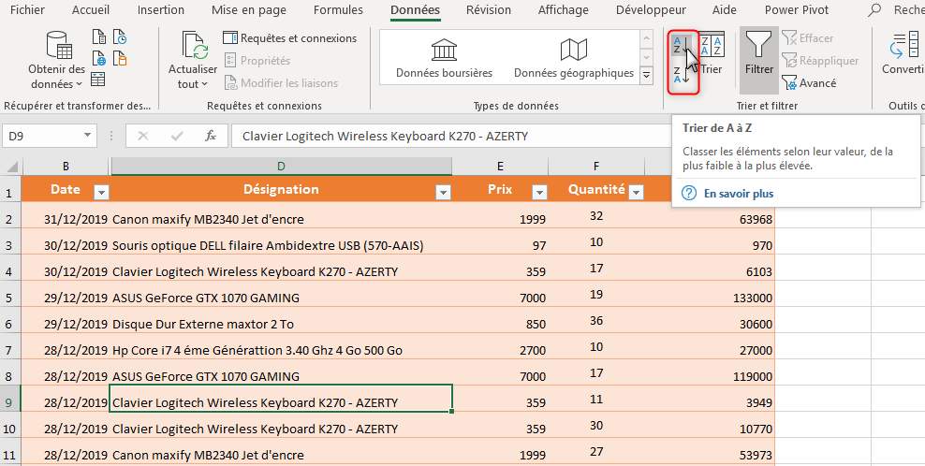925x466 pixels.
Task: Select the Données géographiques data type
Action: [x=574, y=58]
